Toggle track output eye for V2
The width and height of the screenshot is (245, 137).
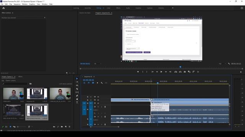(98, 100)
